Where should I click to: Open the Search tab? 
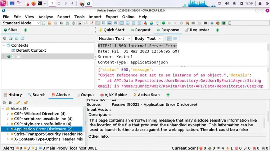(x=37, y=95)
